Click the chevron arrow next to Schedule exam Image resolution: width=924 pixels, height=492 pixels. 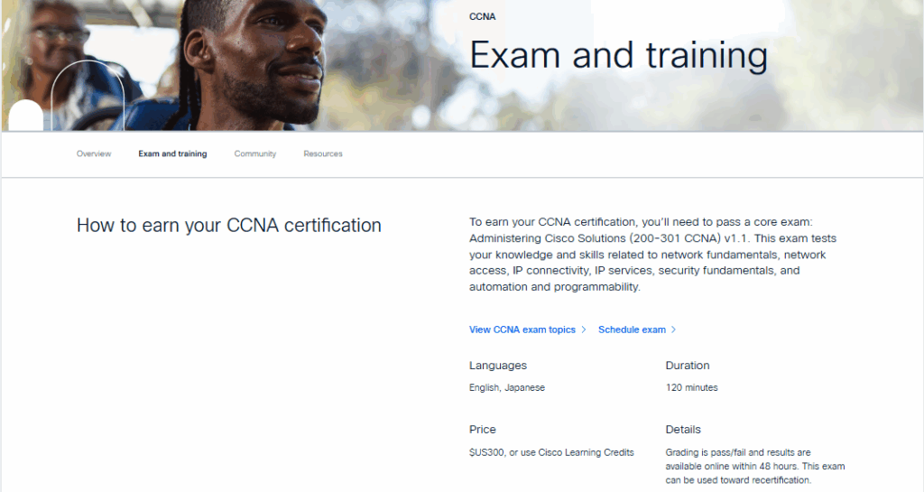coord(673,330)
